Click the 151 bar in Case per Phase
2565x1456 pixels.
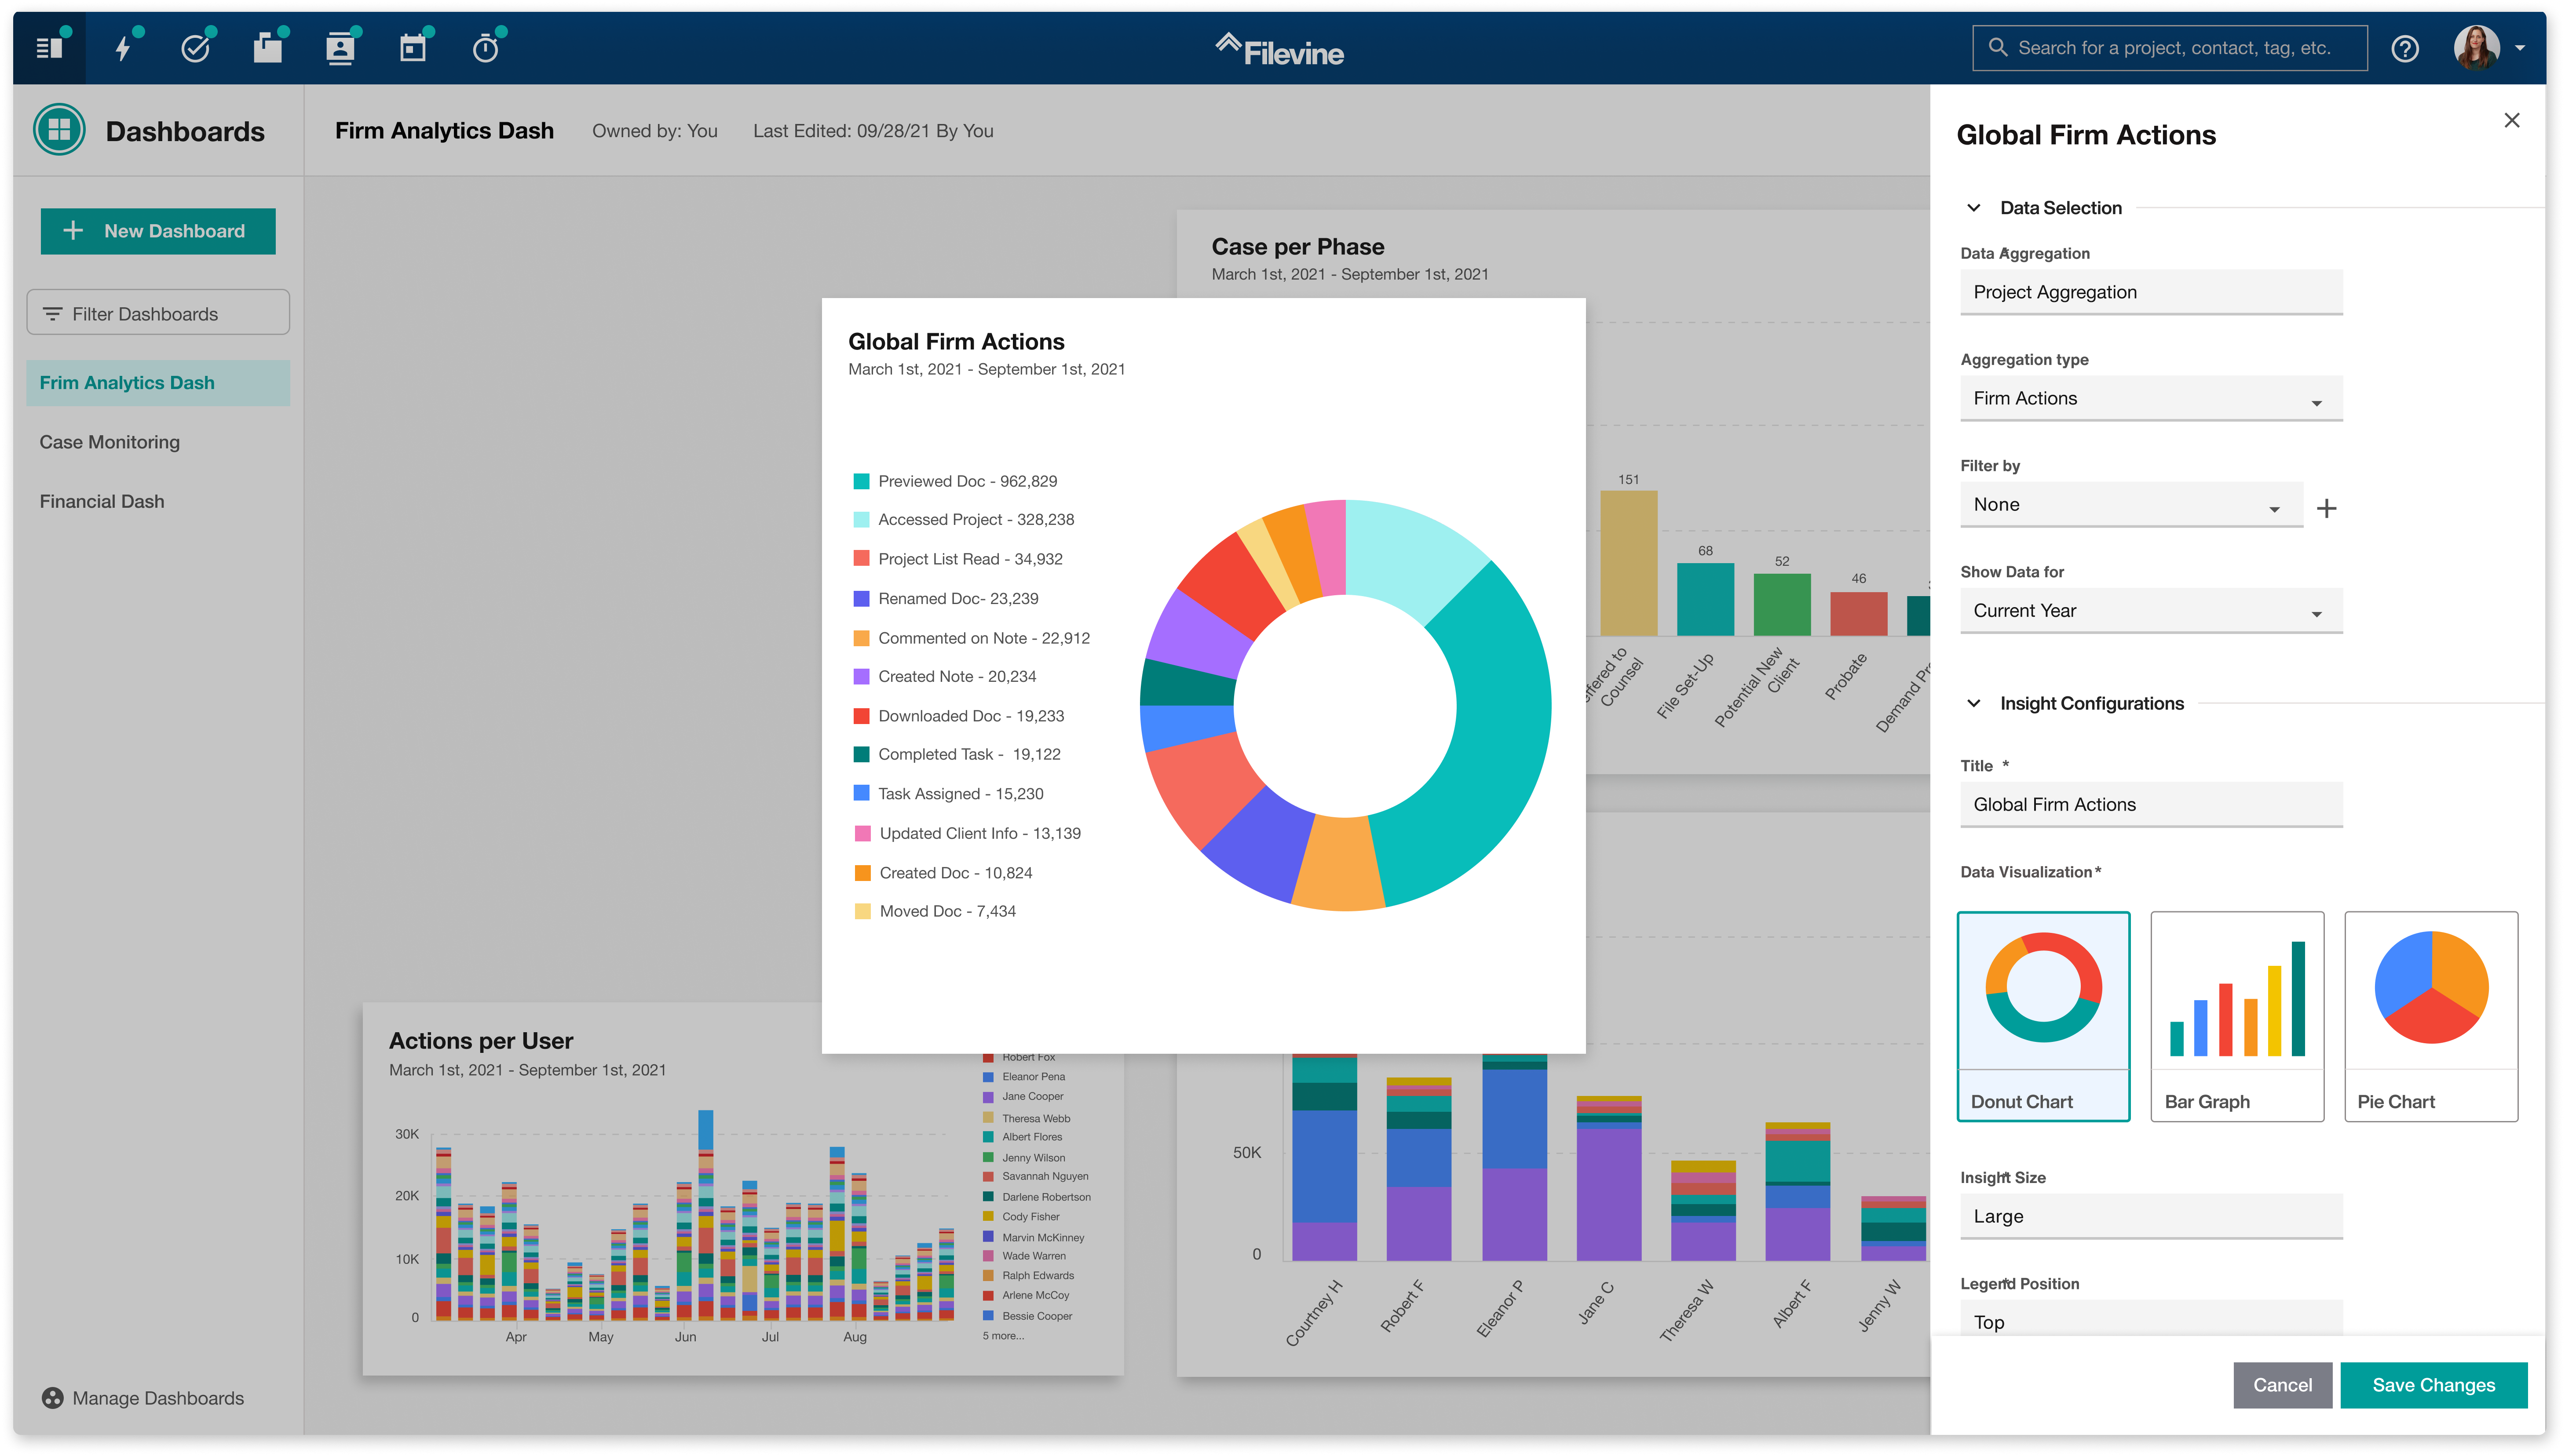(1629, 563)
